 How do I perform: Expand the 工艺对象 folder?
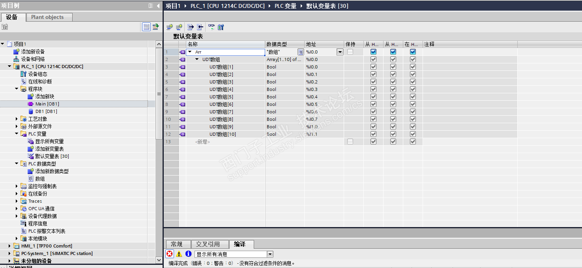click(x=17, y=119)
